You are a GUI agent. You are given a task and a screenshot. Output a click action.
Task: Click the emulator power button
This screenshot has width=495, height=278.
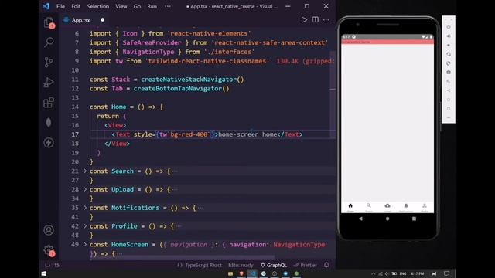click(449, 27)
